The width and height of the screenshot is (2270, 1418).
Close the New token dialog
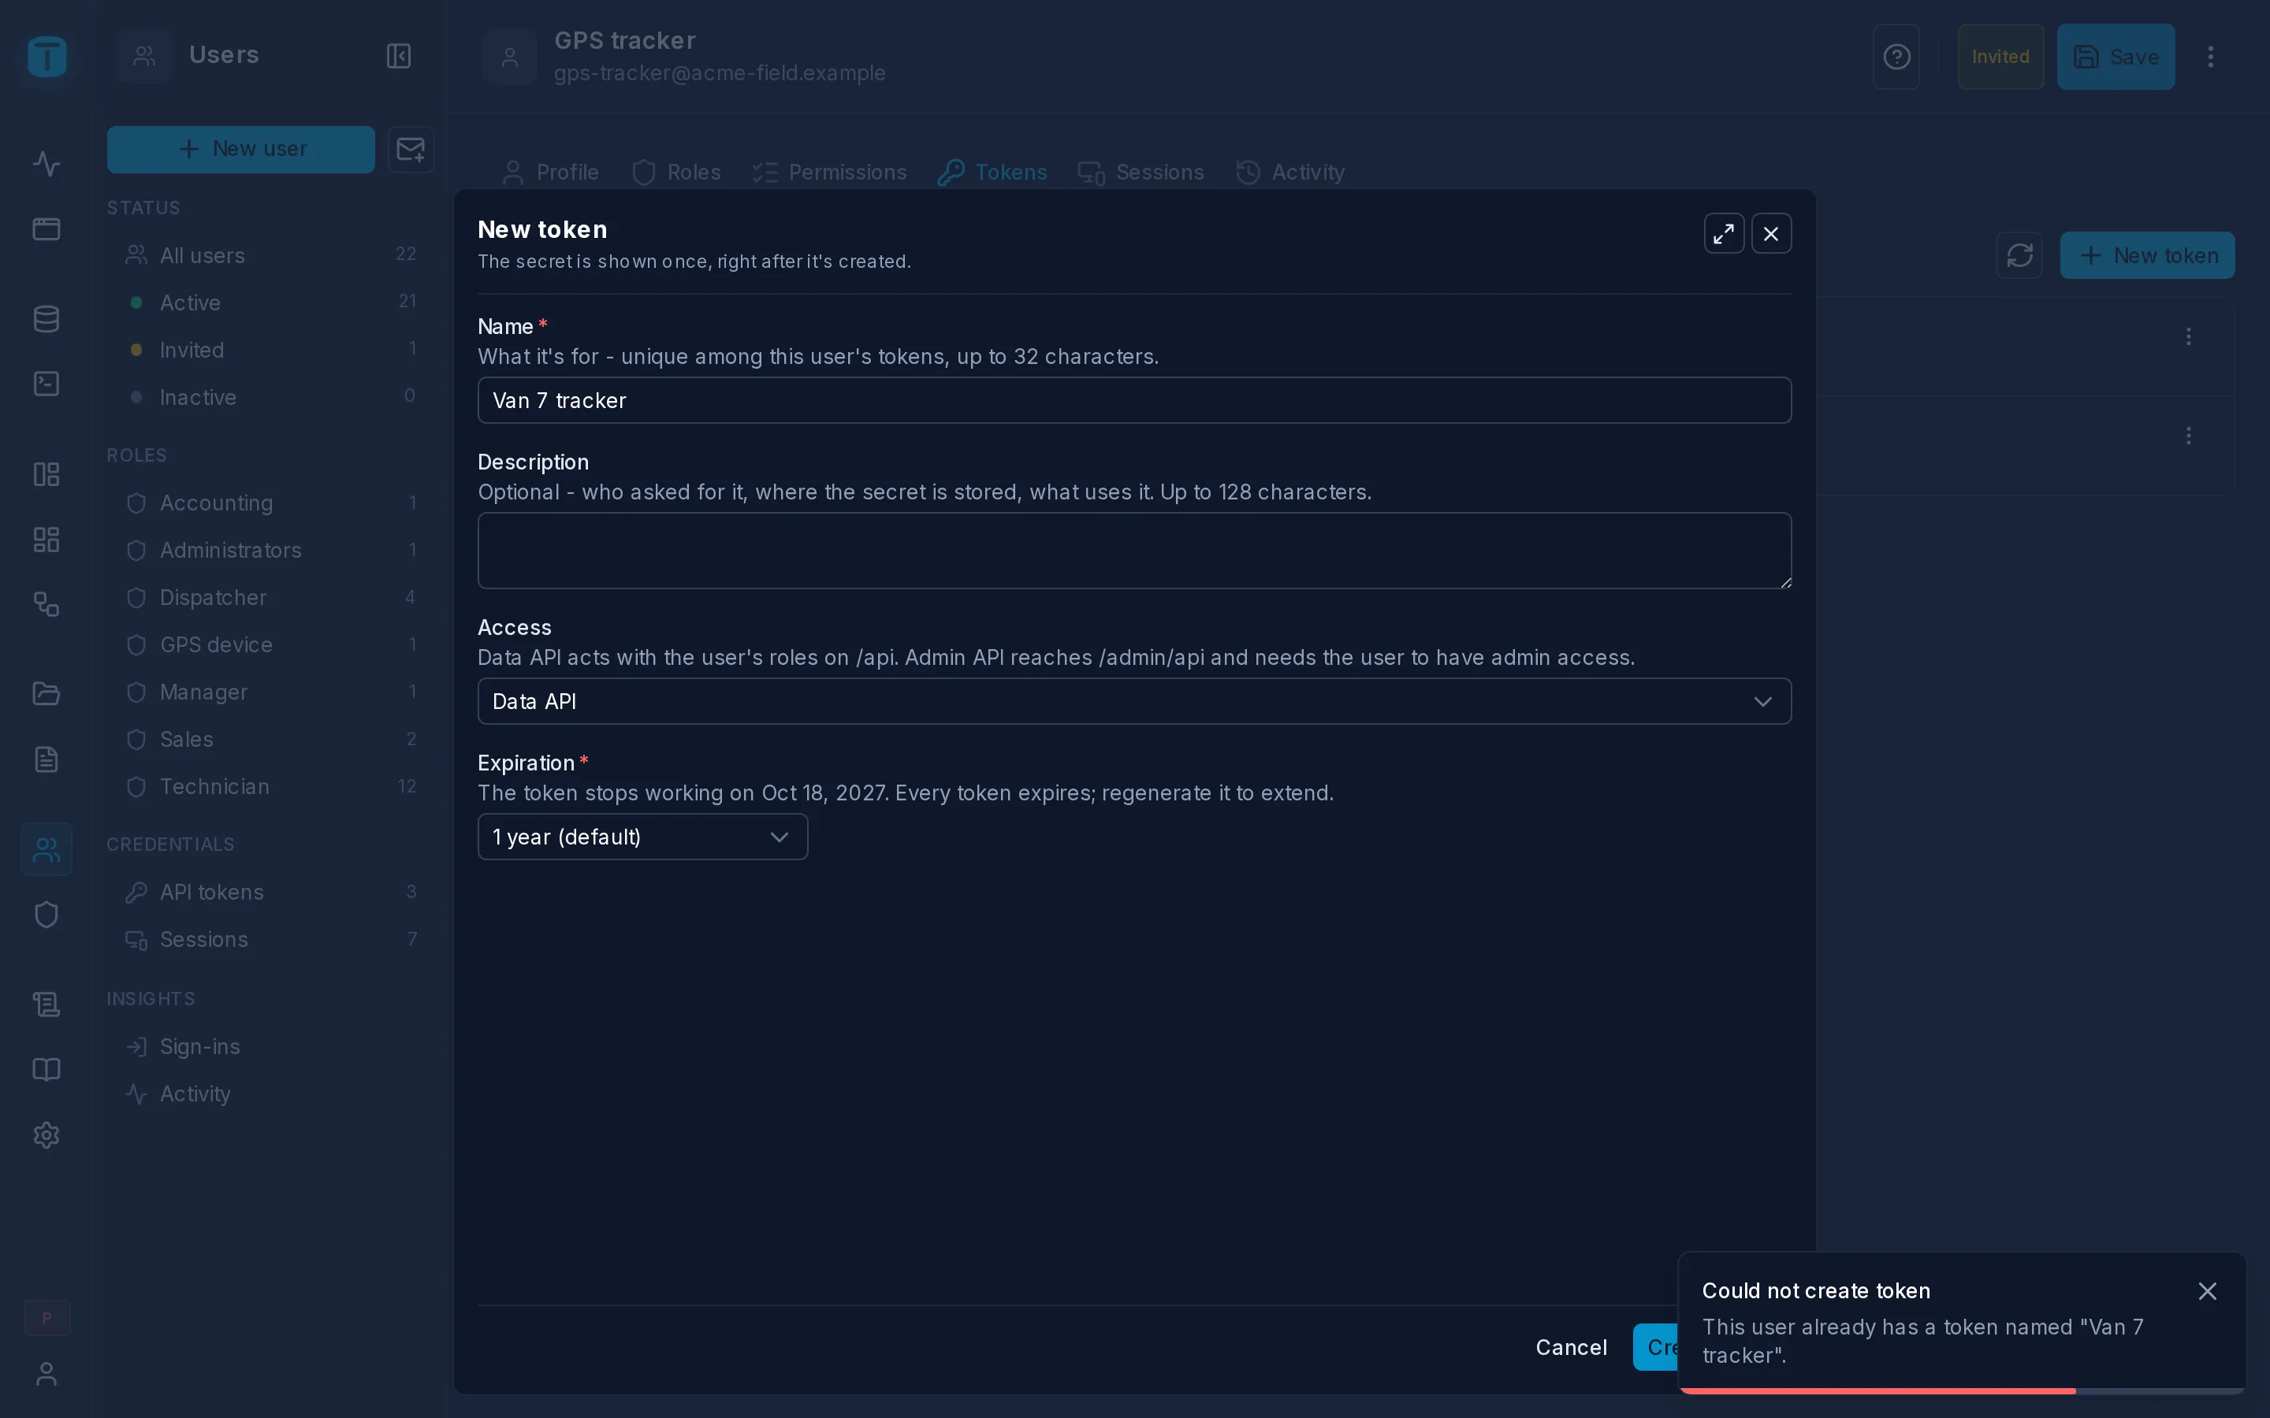[x=1771, y=233]
